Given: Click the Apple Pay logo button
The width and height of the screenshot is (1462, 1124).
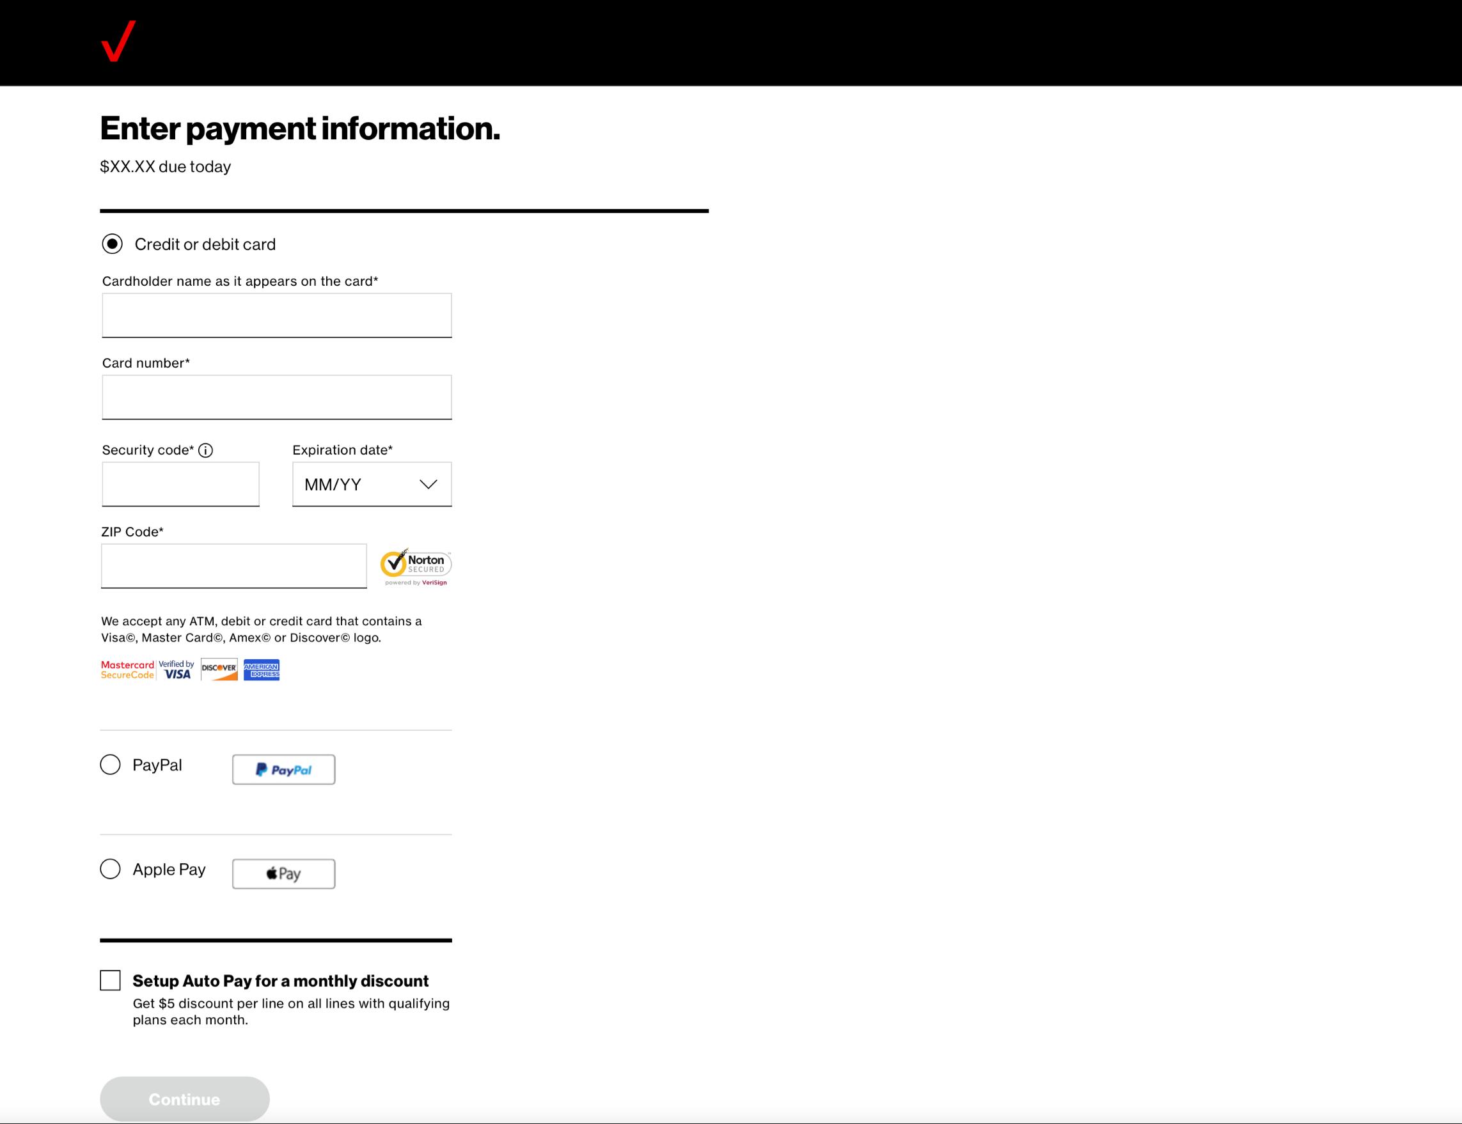Looking at the screenshot, I should 284,874.
